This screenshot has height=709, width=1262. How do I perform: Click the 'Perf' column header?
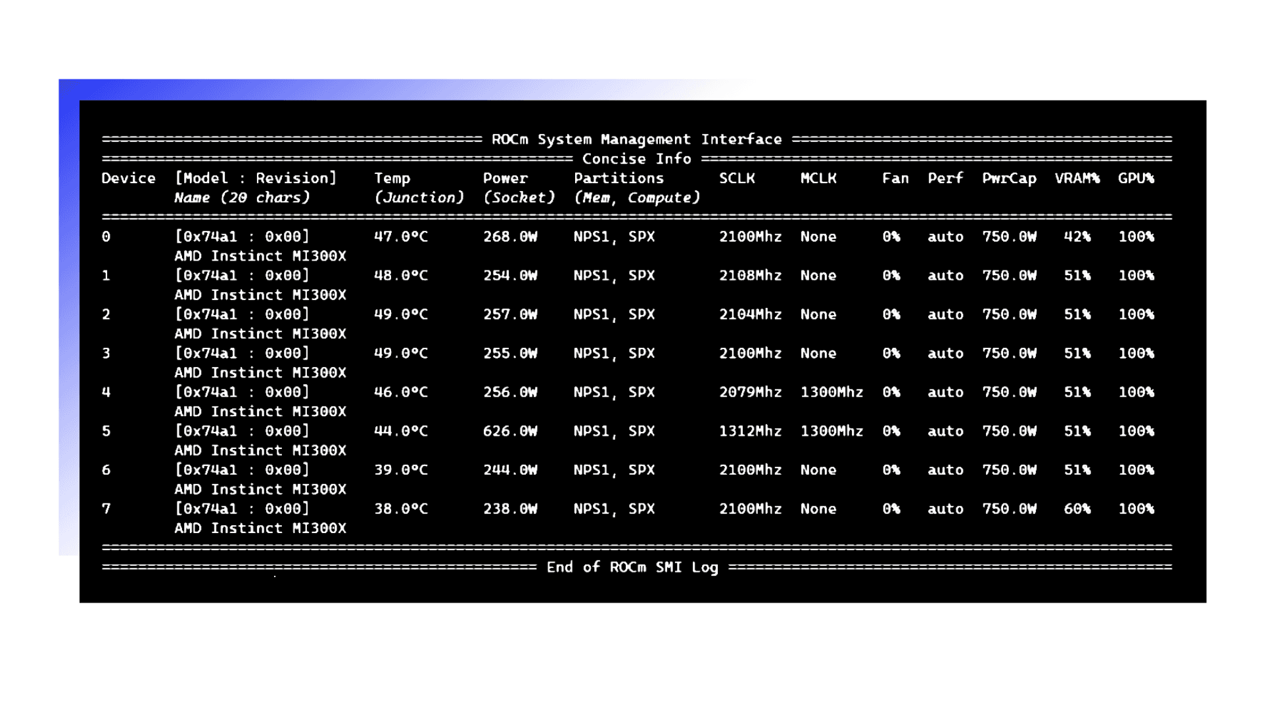coord(945,178)
